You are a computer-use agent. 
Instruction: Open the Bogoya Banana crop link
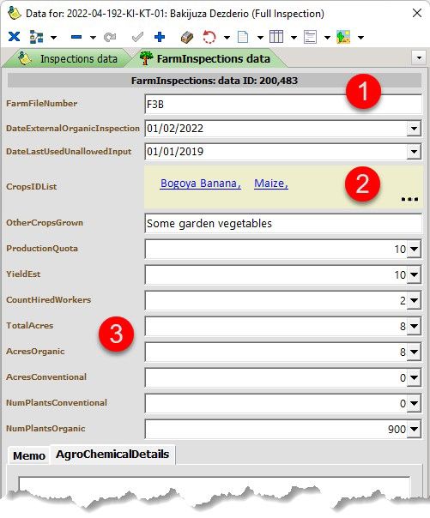201,184
